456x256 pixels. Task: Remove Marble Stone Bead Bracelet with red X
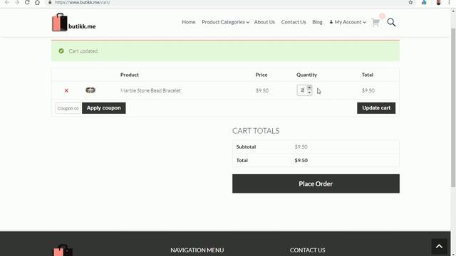[66, 90]
